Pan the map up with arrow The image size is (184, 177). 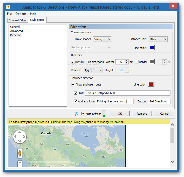click(x=20, y=133)
